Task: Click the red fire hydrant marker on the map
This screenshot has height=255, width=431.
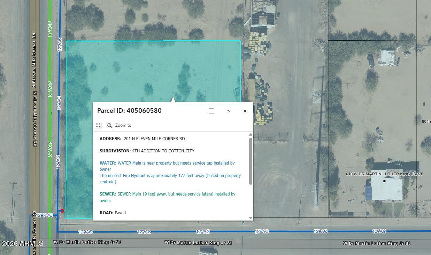Action: pos(62,210)
